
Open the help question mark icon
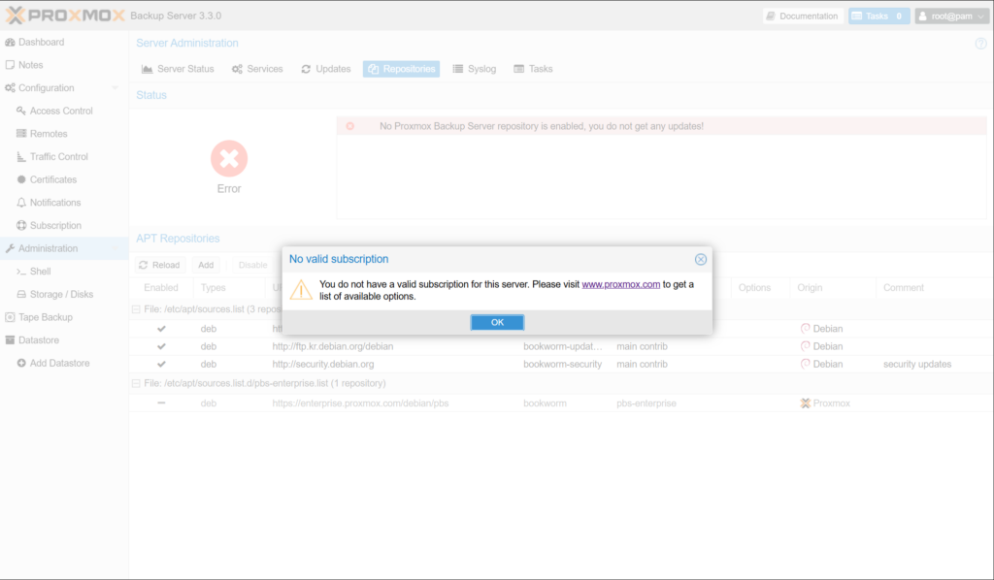click(980, 44)
